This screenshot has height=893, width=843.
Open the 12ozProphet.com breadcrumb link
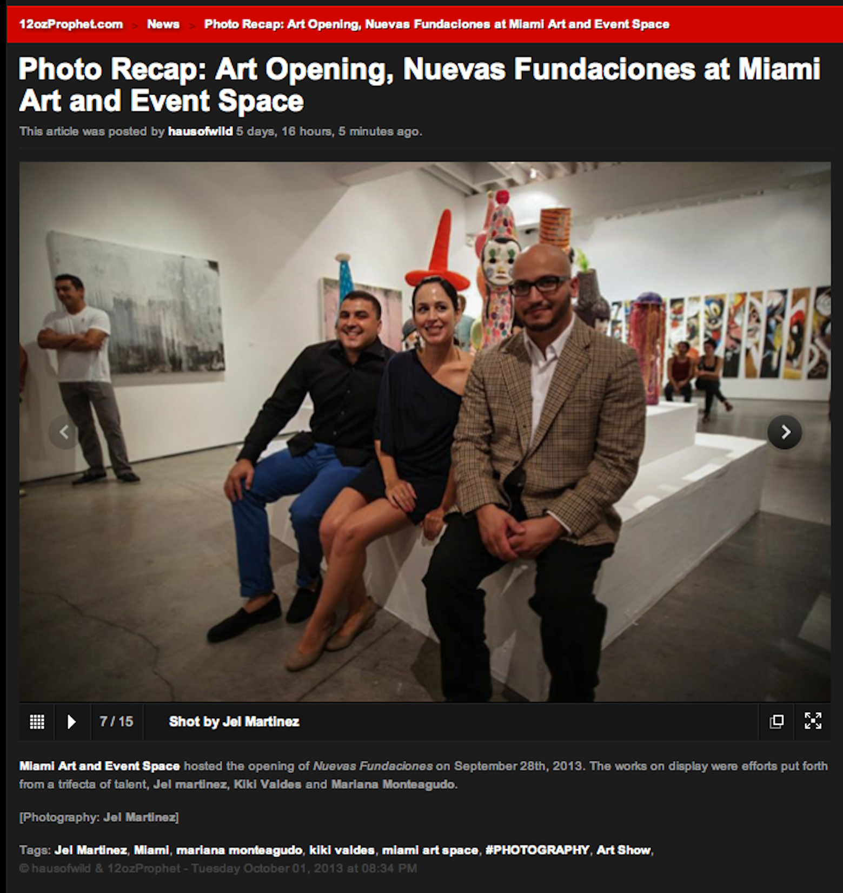point(71,24)
